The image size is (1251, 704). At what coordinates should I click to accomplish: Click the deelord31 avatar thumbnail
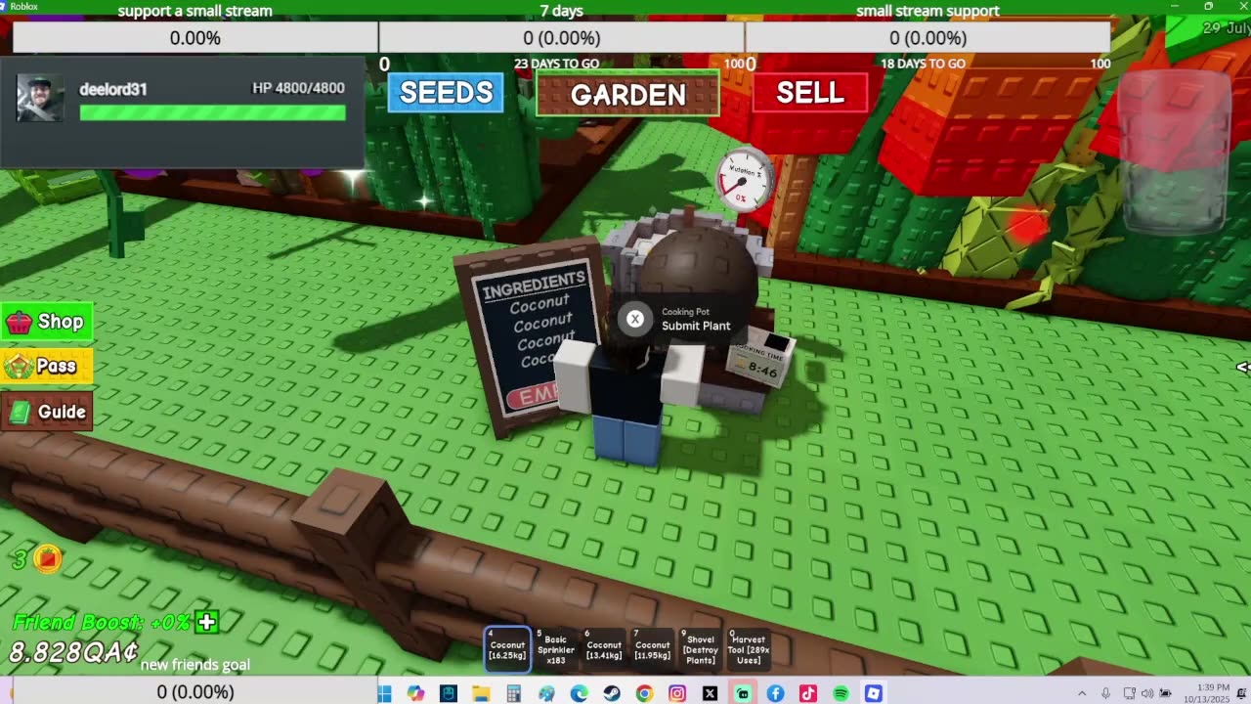coord(41,99)
